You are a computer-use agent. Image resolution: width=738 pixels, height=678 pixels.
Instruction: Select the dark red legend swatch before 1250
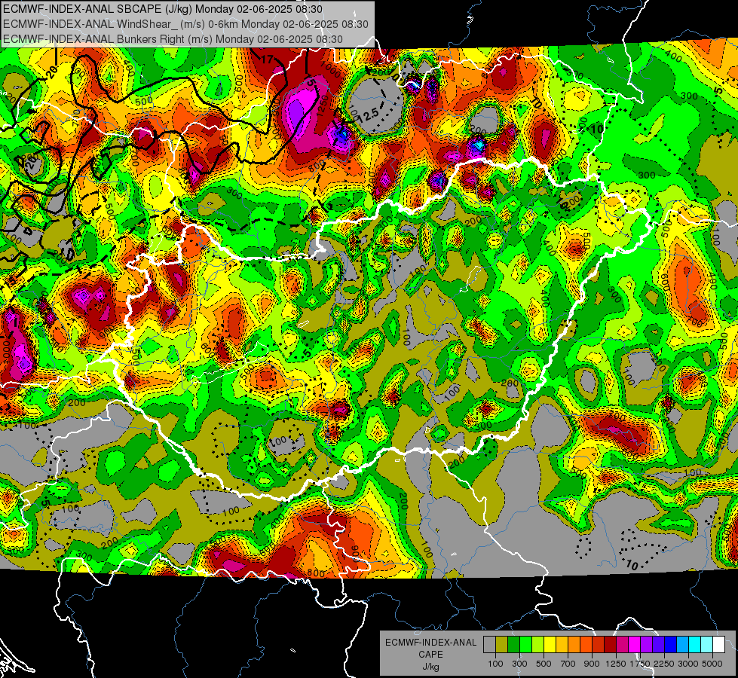610,644
